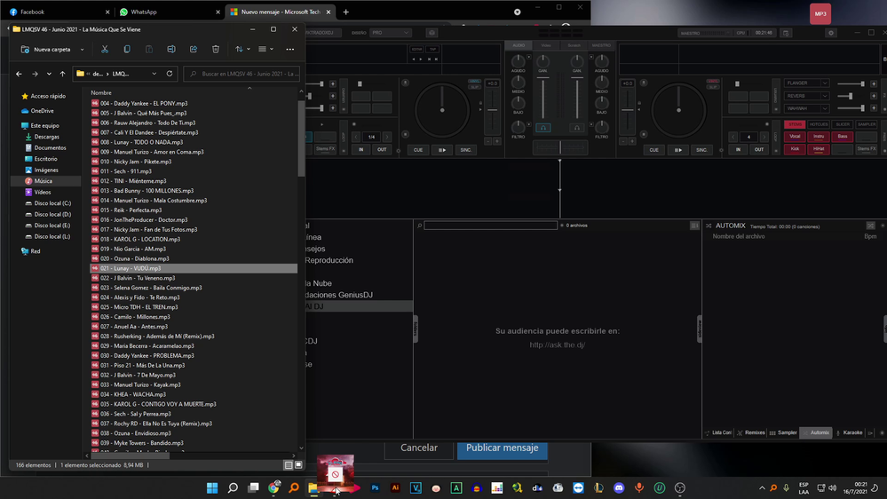Click the SINC. button on left deck
887x499 pixels.
(465, 150)
